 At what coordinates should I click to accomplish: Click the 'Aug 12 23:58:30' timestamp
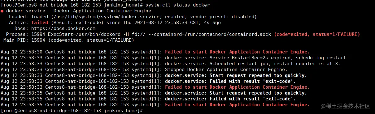[22, 52]
